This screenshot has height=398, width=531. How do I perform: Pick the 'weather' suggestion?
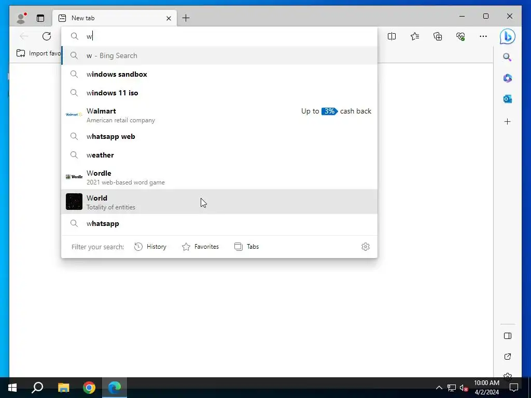pos(219,155)
